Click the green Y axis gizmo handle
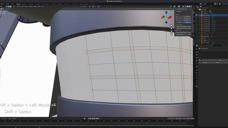 (164, 17)
